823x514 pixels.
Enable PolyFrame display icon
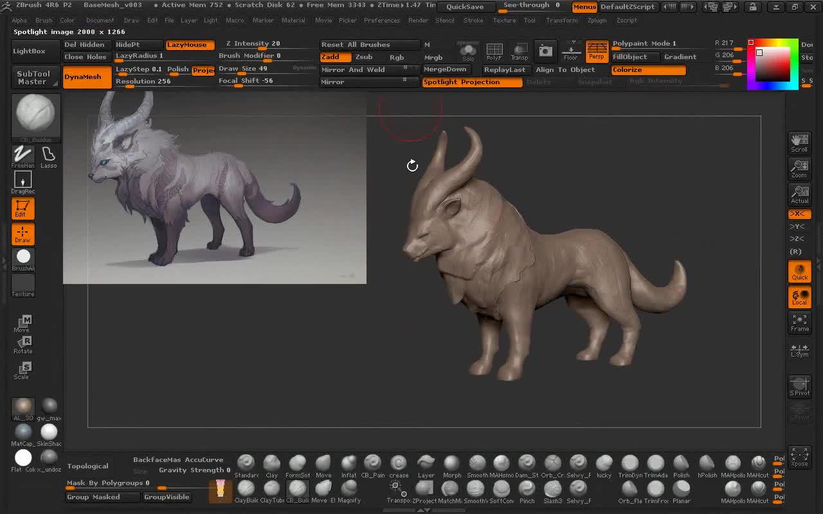[x=494, y=51]
